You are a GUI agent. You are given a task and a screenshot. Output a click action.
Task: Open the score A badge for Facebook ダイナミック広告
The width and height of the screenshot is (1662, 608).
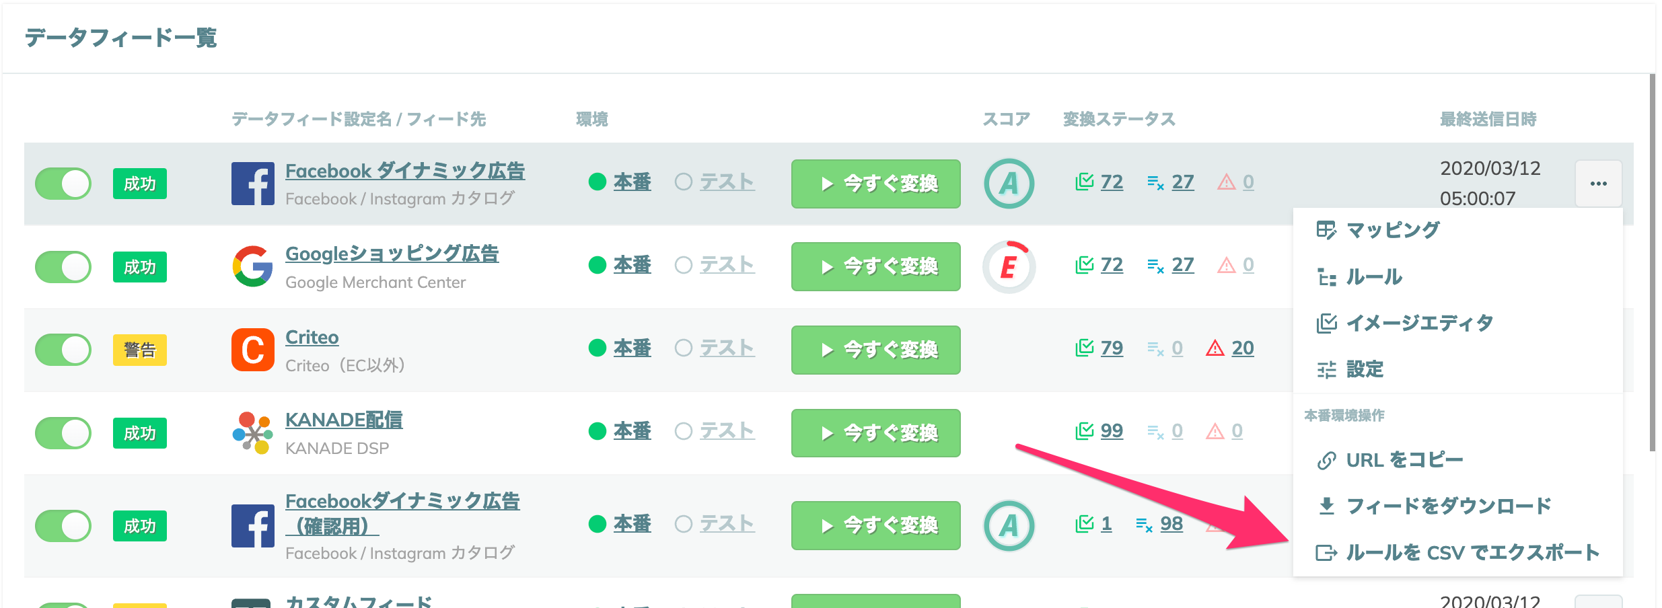point(1009,184)
